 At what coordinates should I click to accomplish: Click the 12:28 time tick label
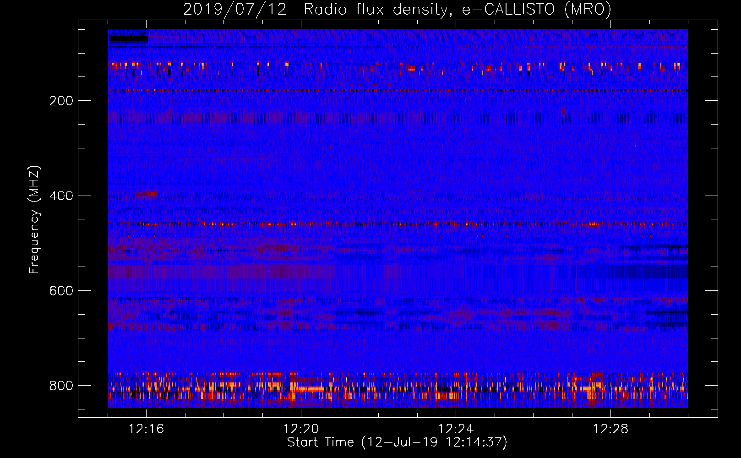[x=610, y=429]
